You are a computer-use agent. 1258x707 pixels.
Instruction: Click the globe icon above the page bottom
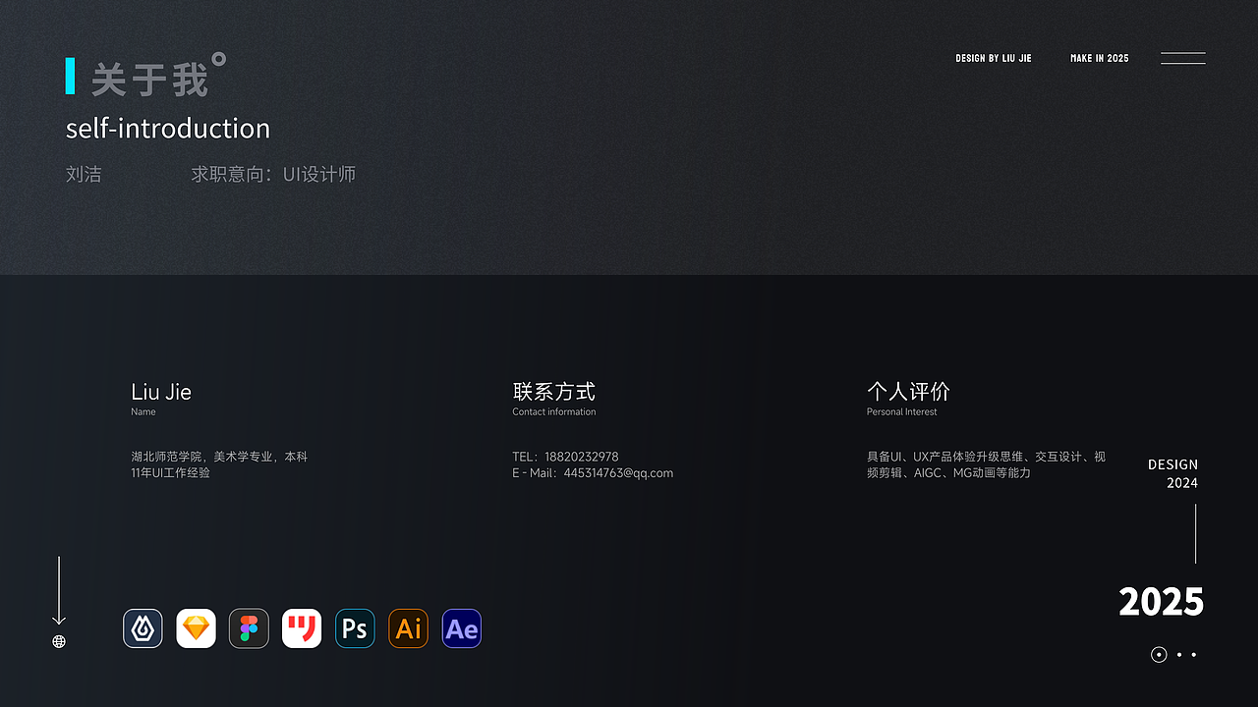click(x=58, y=641)
